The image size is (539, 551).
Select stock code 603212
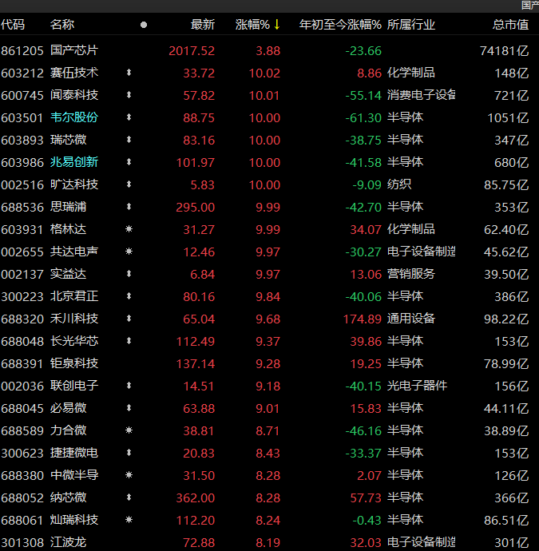22,73
